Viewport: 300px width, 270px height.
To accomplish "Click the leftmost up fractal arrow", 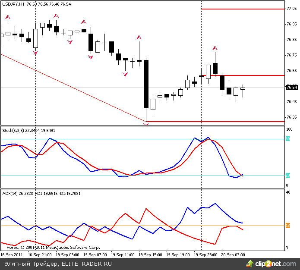I will [7, 17].
